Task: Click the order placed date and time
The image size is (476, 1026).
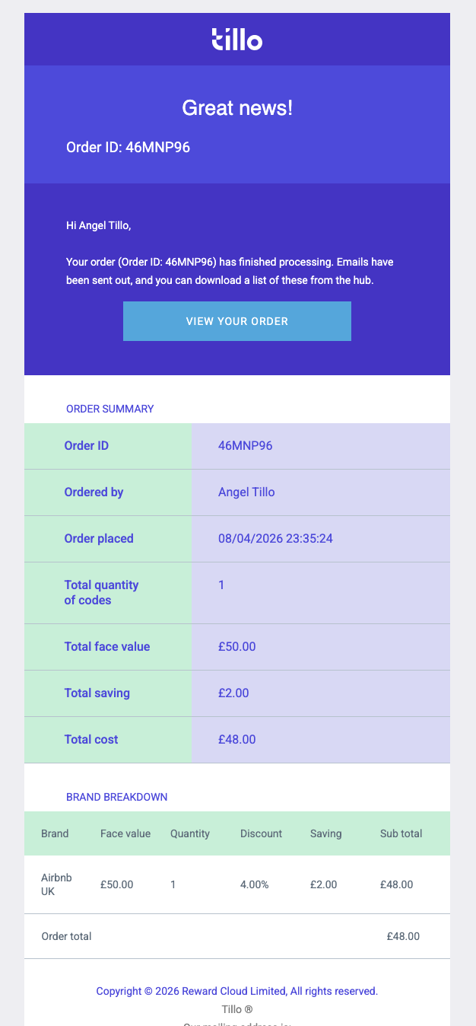Action: pyautogui.click(x=275, y=539)
